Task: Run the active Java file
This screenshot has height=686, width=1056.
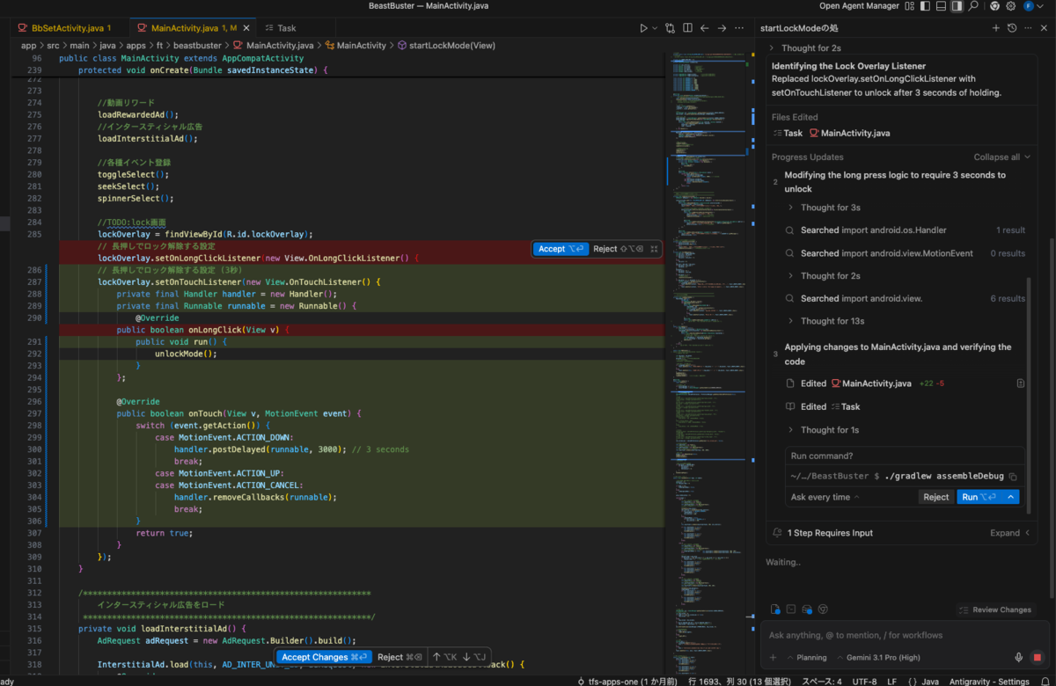Action: point(644,28)
